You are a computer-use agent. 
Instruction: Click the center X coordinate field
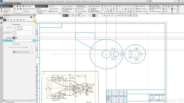(x=24, y=27)
